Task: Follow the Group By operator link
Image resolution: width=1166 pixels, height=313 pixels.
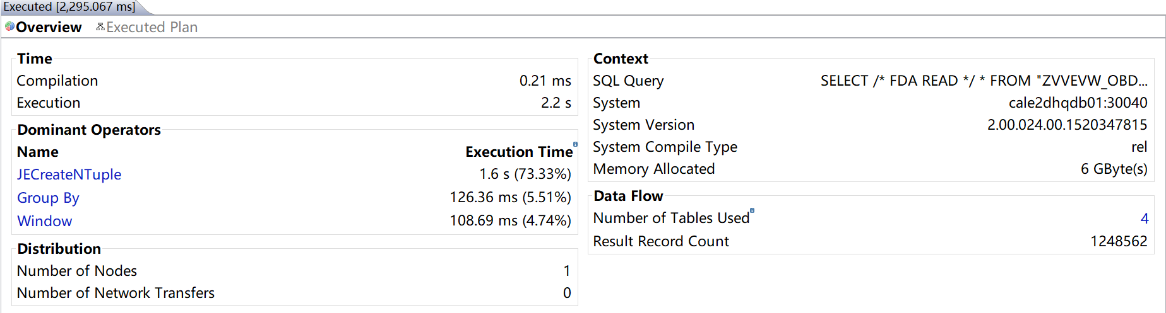Action: pos(48,198)
